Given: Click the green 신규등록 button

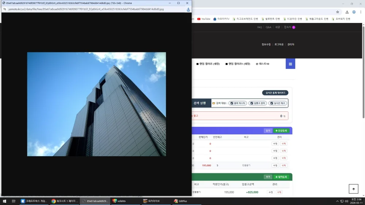Looking at the screenshot, I should click(x=281, y=131).
